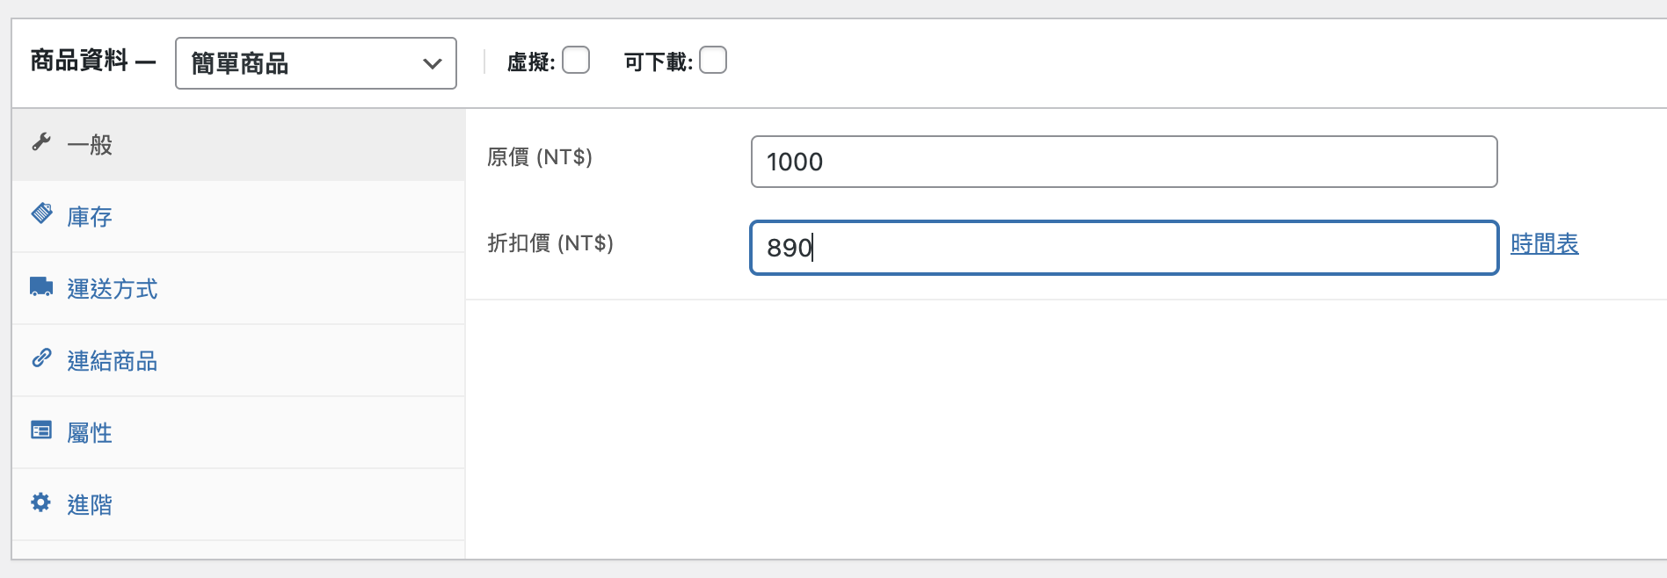Select the wrench icon beside 一般

[41, 142]
